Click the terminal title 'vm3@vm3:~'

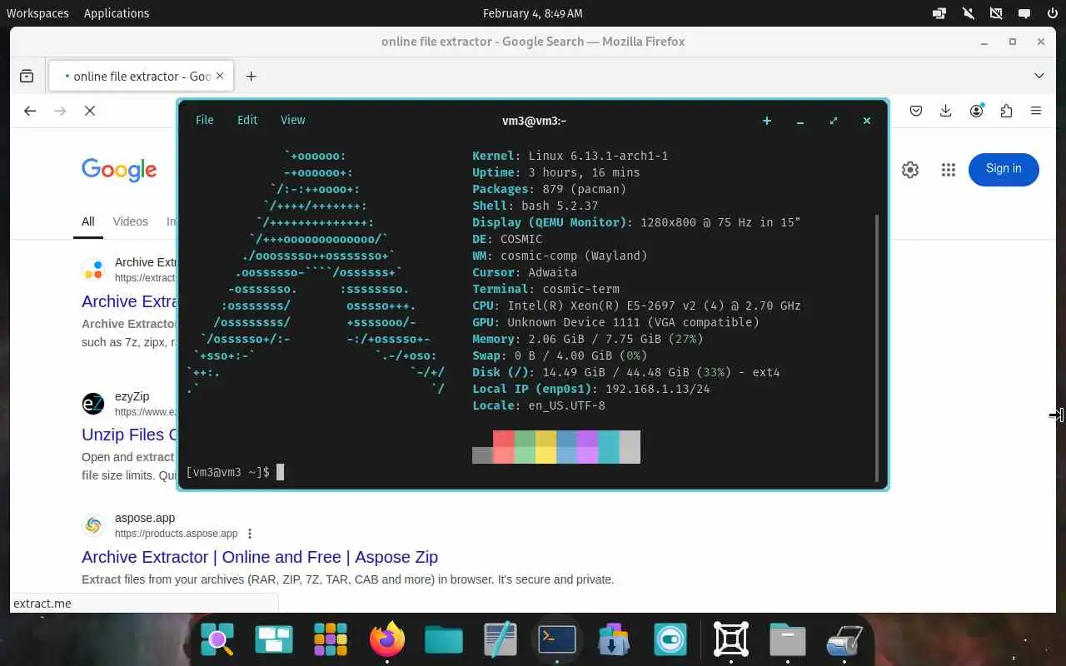(x=534, y=121)
